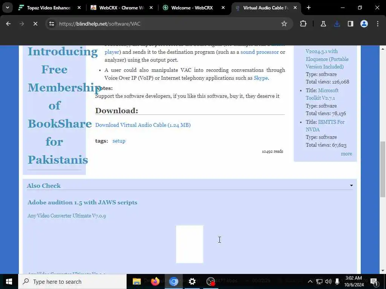Open File Explorer from taskbar

coord(136,281)
